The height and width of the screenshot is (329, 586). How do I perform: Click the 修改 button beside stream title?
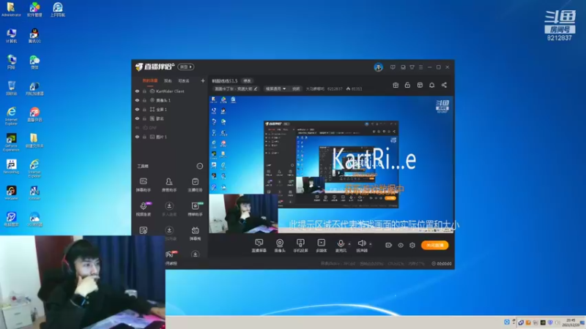[247, 81]
